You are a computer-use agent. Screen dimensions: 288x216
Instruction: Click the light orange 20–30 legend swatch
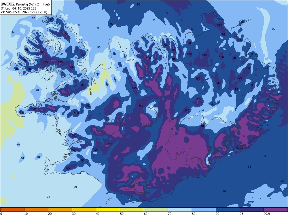[x=60, y=210]
